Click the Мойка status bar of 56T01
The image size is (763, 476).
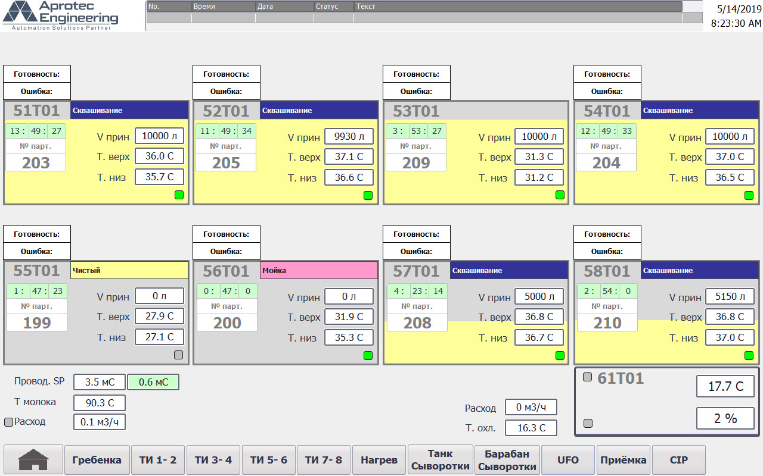pos(319,271)
